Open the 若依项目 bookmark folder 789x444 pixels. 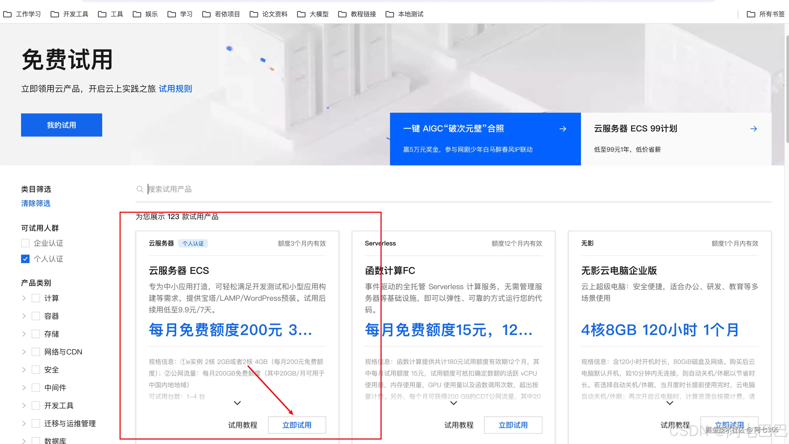(227, 14)
